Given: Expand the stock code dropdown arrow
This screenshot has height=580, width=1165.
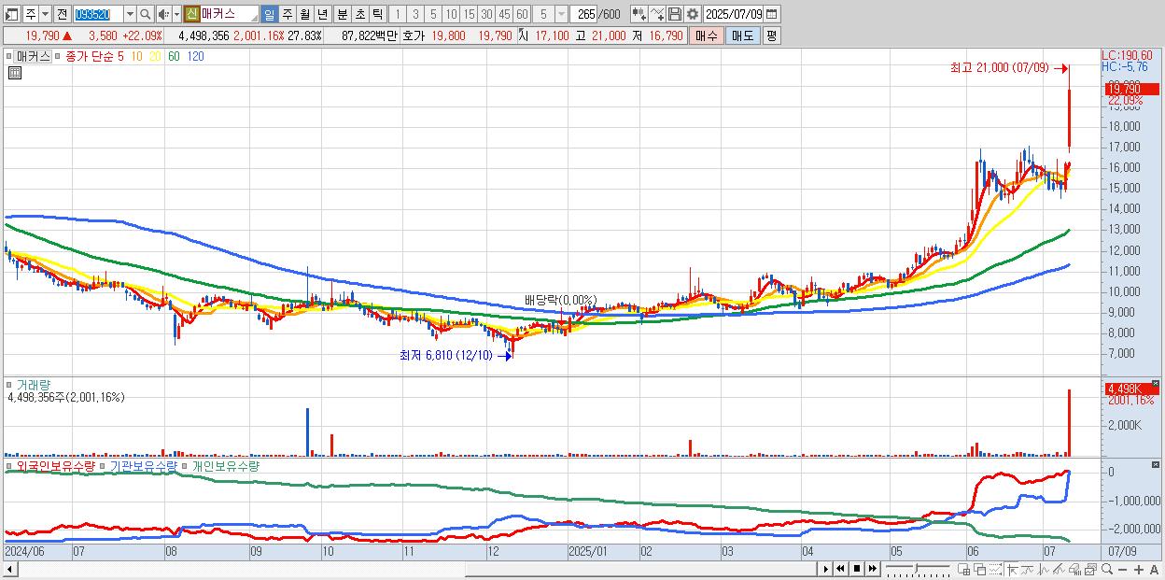Looking at the screenshot, I should coord(130,14).
